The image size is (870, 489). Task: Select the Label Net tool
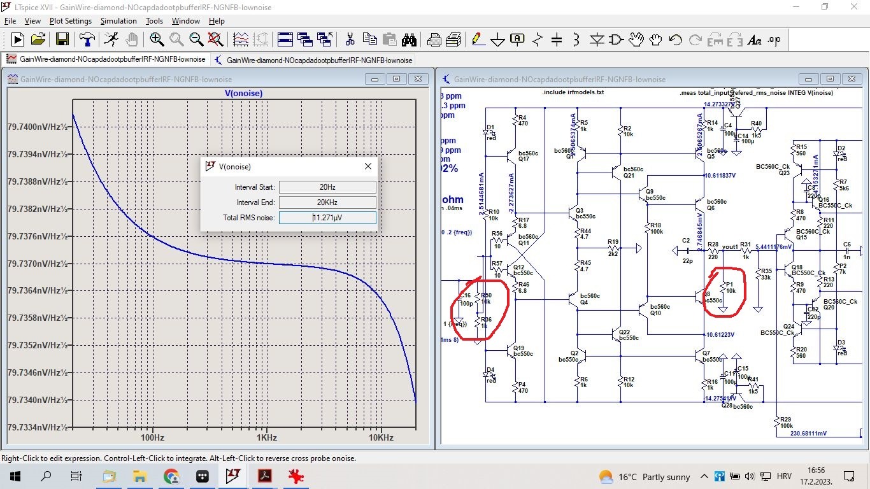pos(517,40)
